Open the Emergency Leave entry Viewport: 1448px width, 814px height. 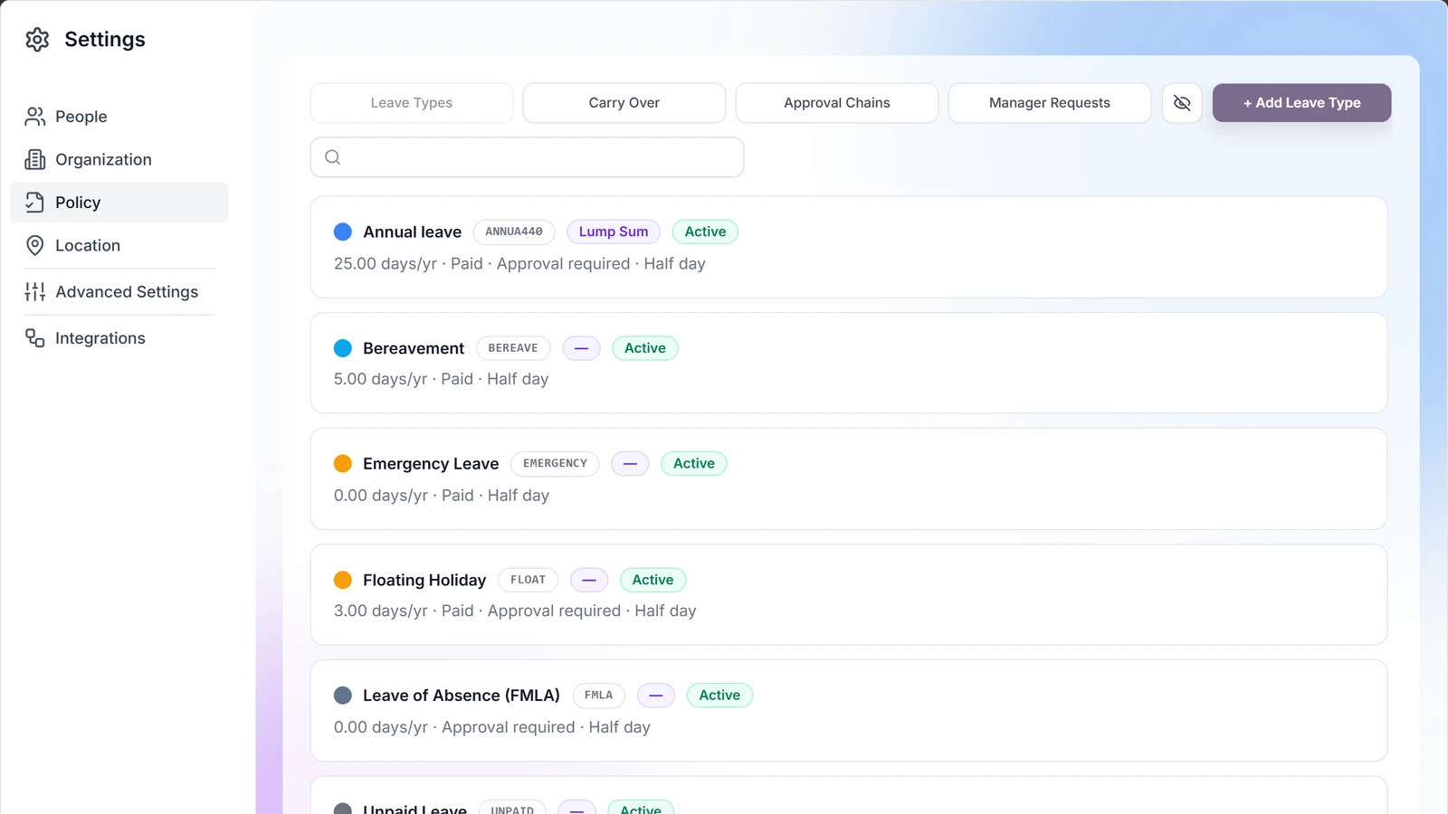849,478
